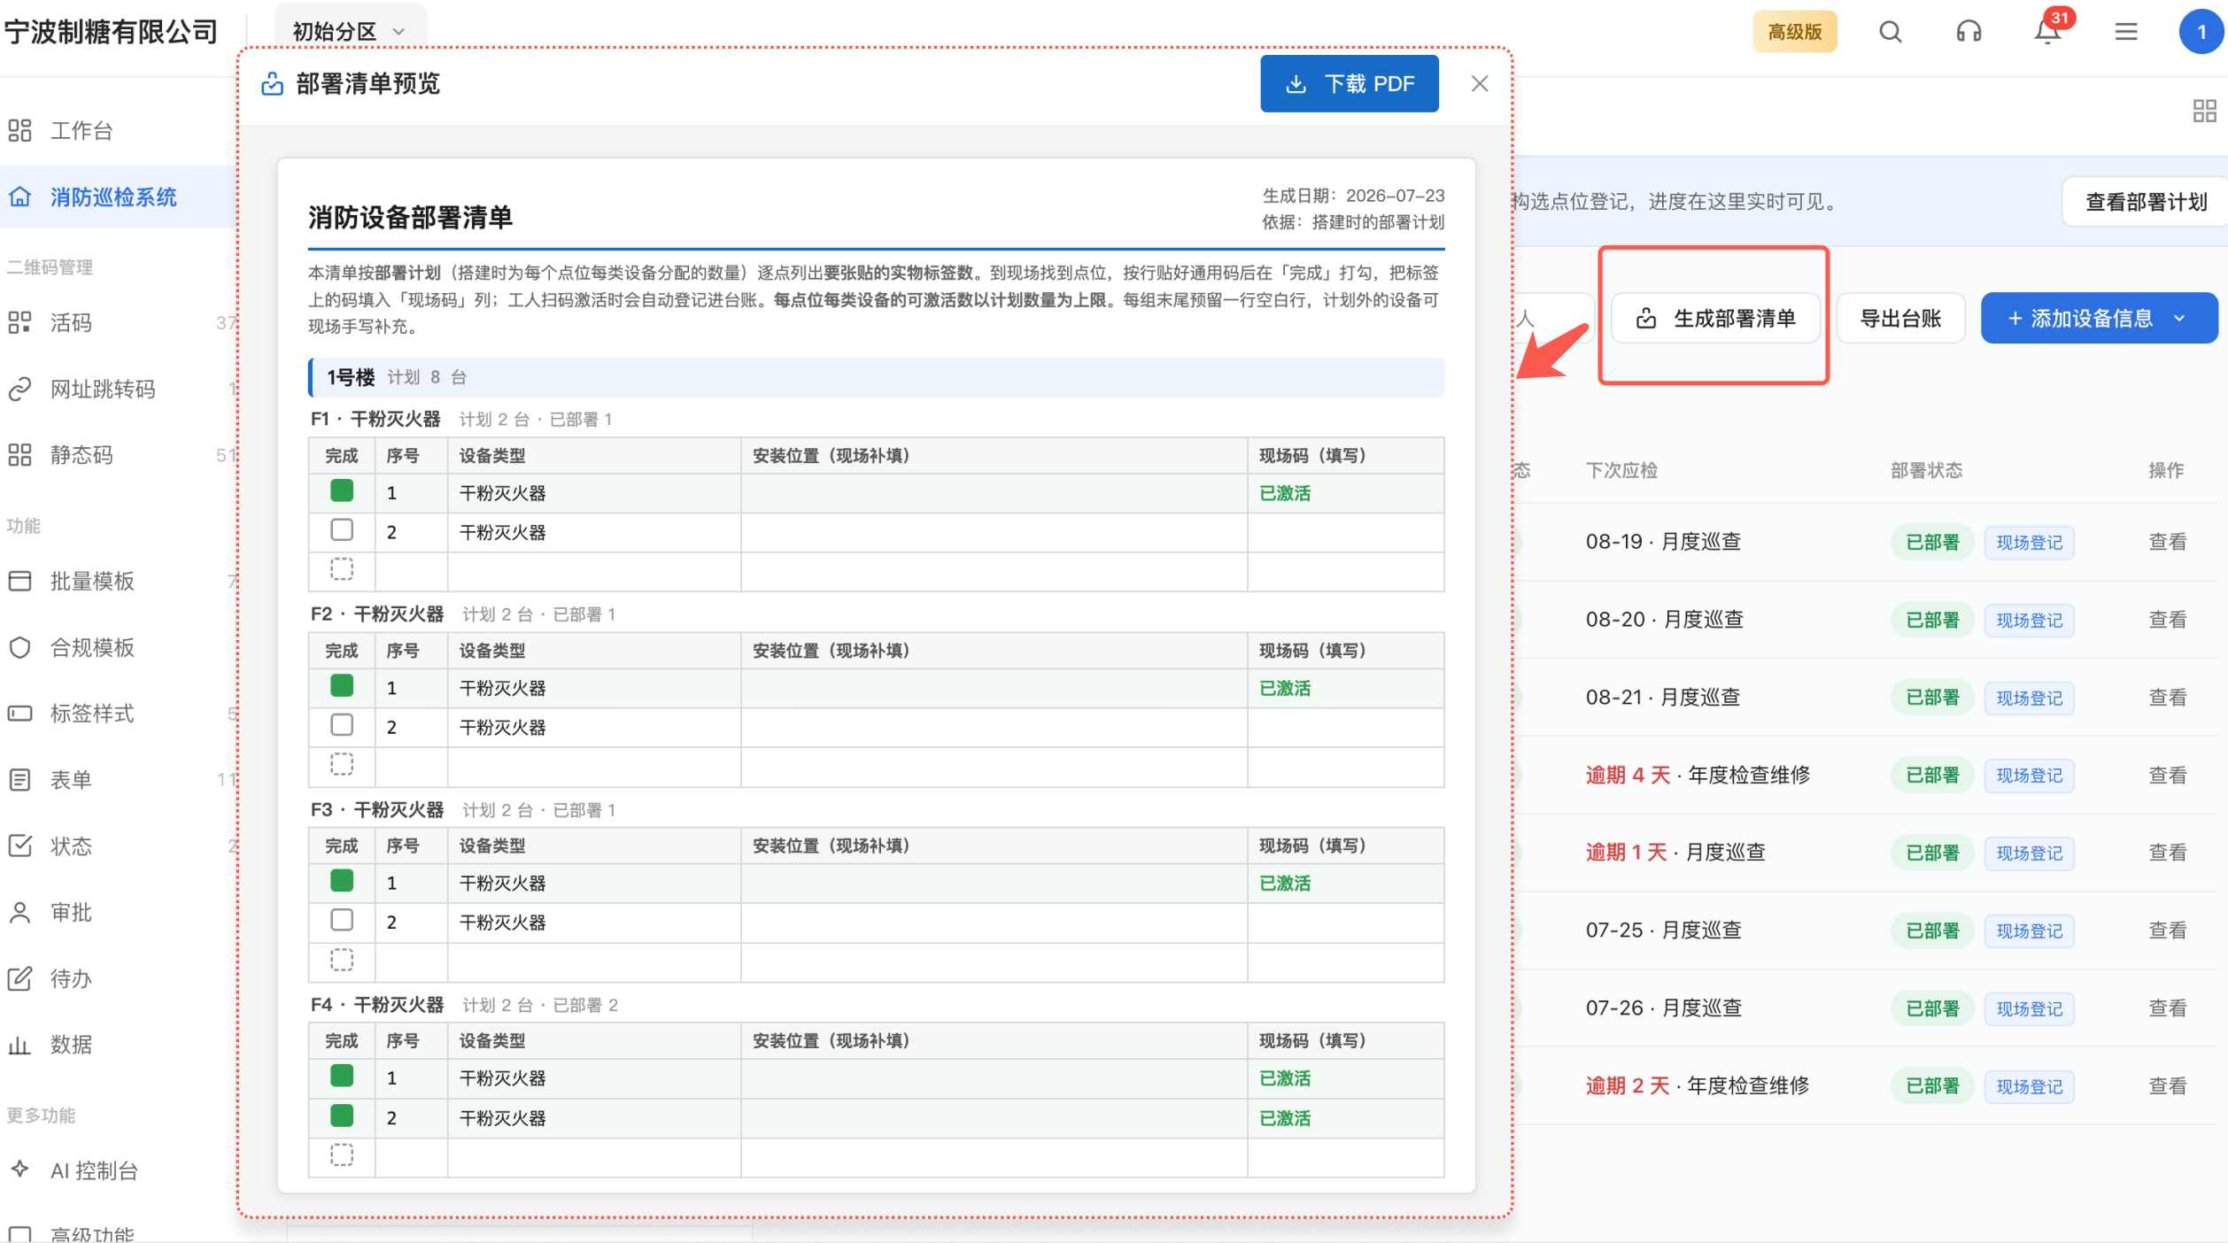The height and width of the screenshot is (1243, 2228).
Task: Click the 下载 PDF button
Action: pyautogui.click(x=1349, y=84)
